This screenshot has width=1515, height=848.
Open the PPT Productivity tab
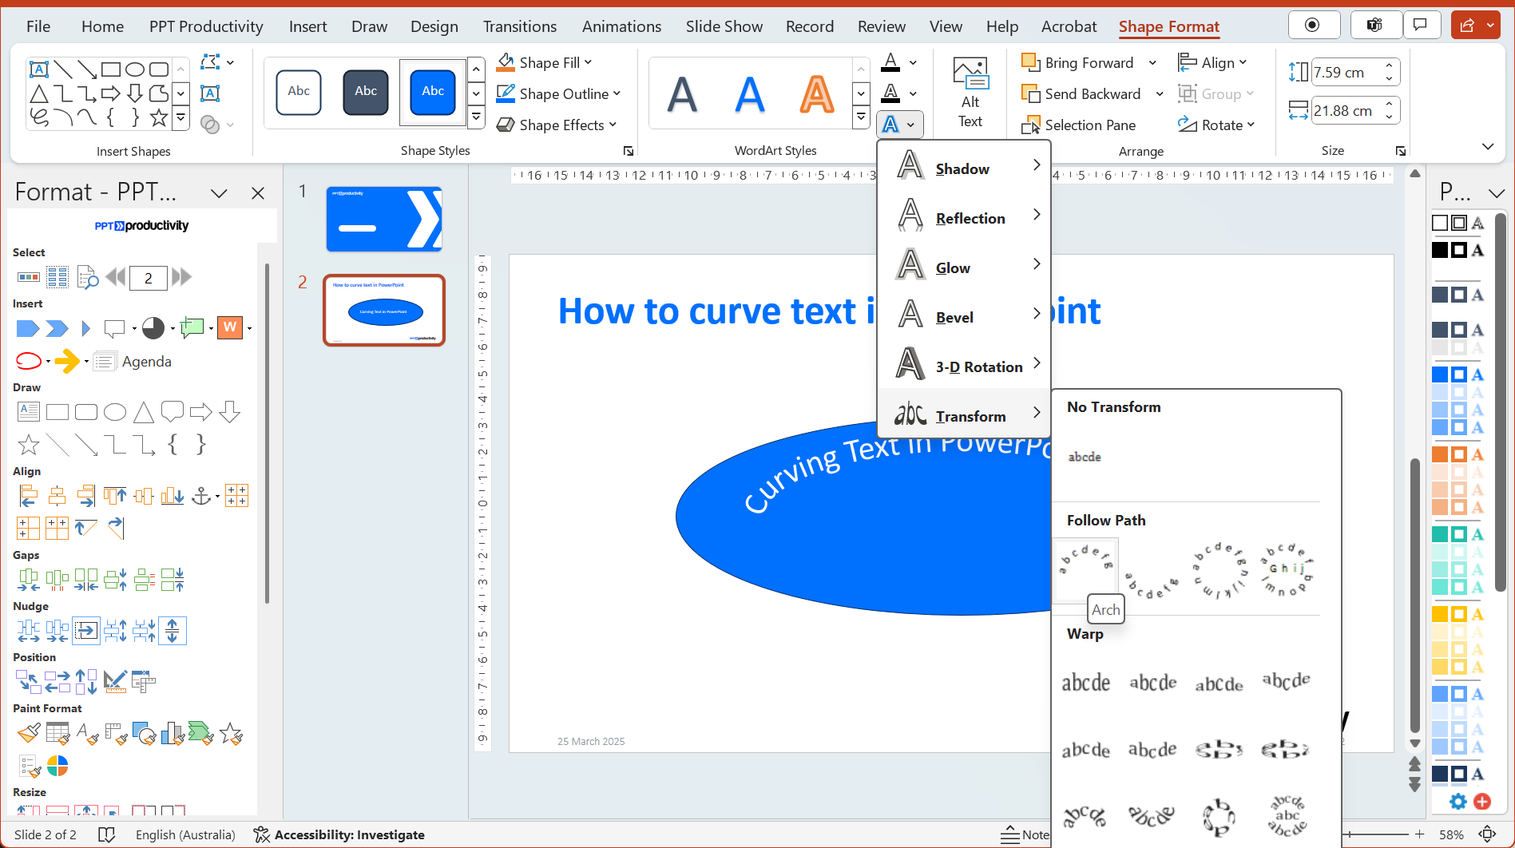click(x=206, y=26)
